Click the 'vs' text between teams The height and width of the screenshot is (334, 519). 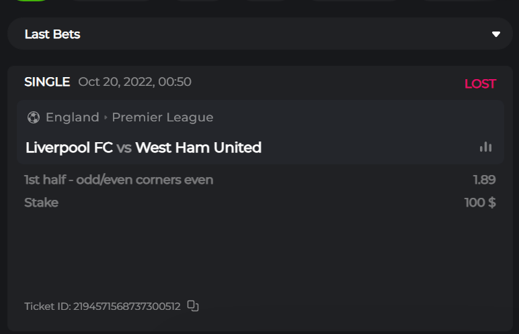(x=124, y=148)
